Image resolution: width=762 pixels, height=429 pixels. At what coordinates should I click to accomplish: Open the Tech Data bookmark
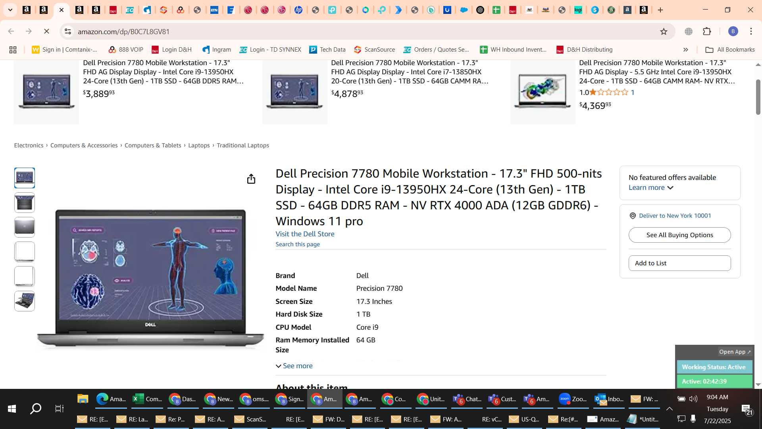click(327, 50)
